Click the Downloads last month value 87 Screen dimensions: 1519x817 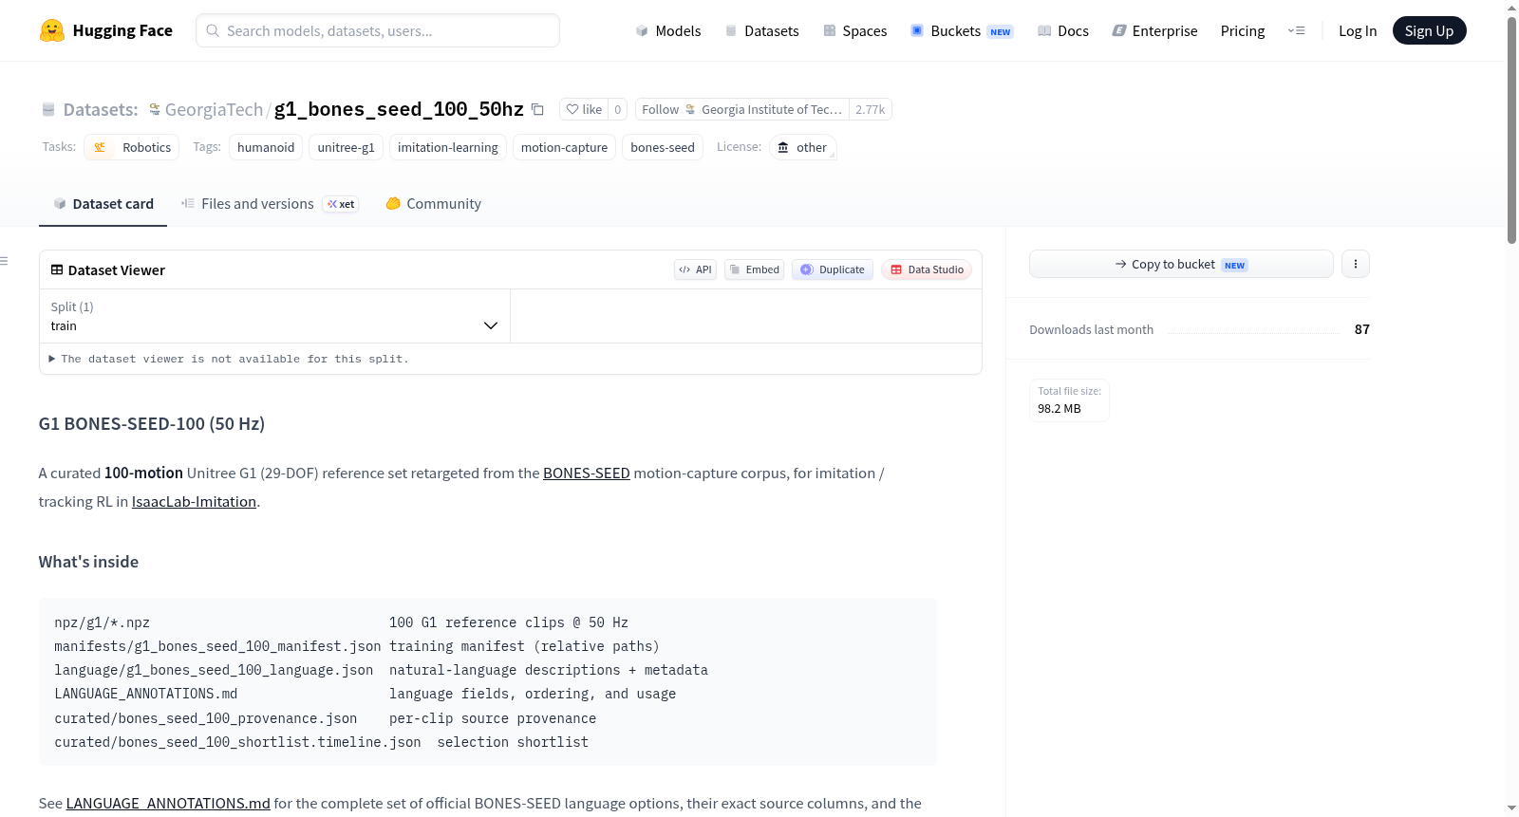1362,329
